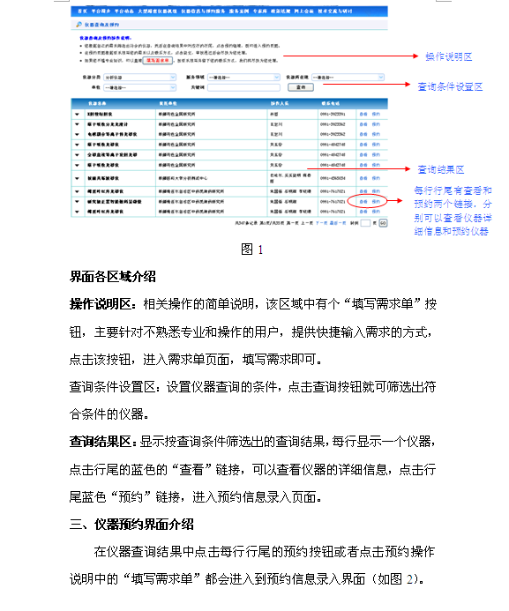This screenshot has height=611, width=509.
Task: Open the 首页 navigation item
Action: (82, 11)
